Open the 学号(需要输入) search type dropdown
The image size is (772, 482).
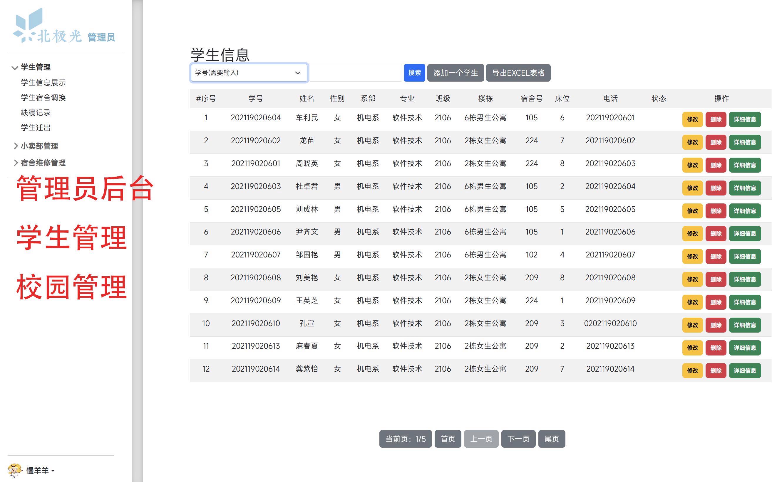click(249, 73)
